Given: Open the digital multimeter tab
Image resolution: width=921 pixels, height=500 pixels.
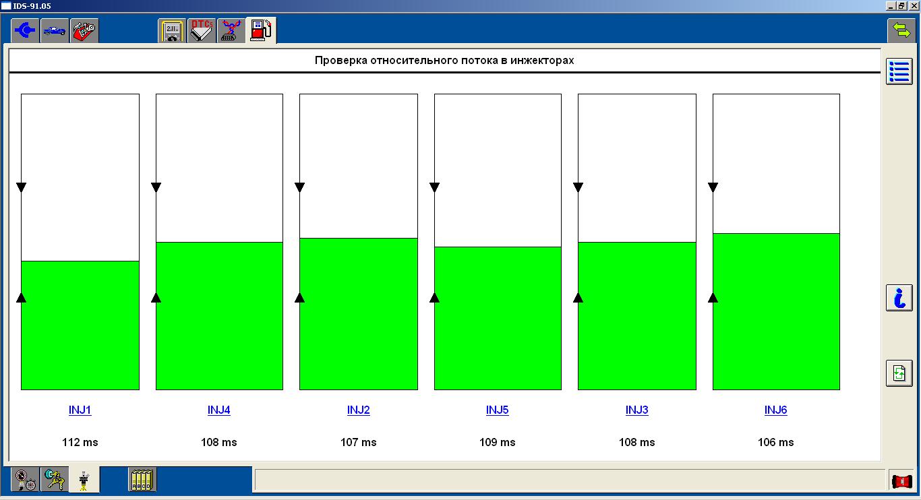Looking at the screenshot, I should pyautogui.click(x=172, y=31).
